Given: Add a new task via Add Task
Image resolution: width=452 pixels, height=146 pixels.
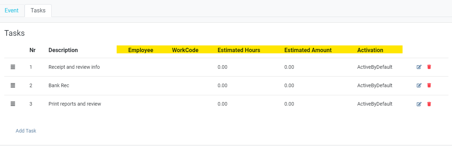Looking at the screenshot, I should click(26, 131).
